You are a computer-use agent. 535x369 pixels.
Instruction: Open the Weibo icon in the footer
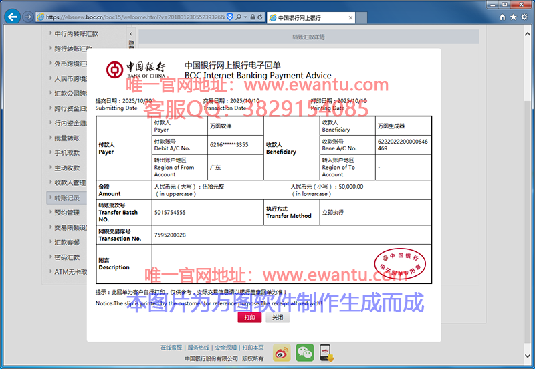pyautogui.click(x=282, y=353)
